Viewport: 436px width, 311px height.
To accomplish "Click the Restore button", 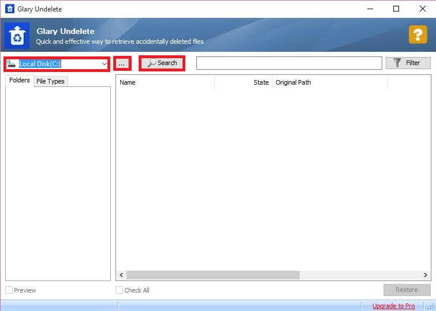I will click(407, 290).
